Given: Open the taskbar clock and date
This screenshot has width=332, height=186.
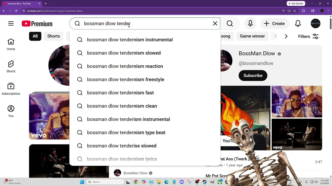Looking at the screenshot, I should coord(324,182).
